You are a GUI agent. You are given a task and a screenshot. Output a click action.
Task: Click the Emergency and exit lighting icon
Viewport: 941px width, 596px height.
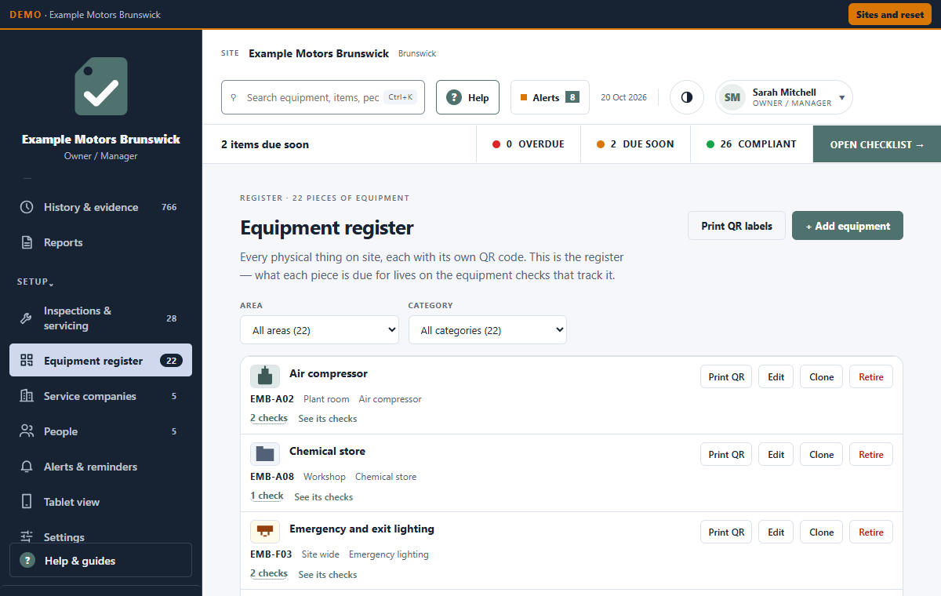pos(265,532)
